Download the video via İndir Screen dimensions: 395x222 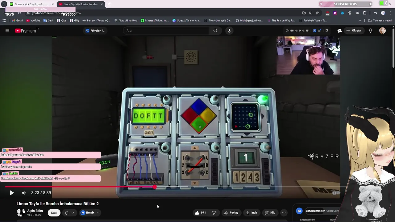(252, 213)
